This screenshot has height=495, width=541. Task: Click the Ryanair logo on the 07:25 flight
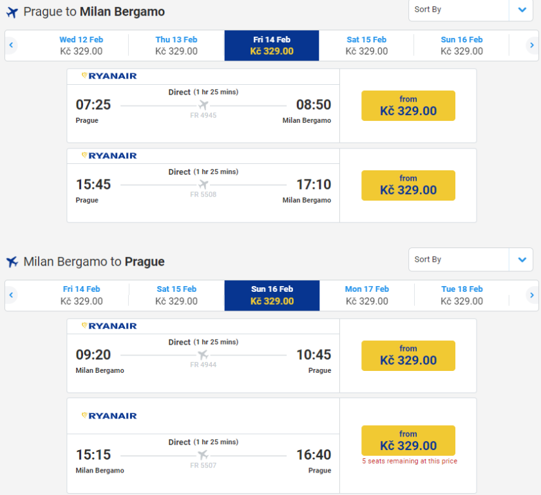(x=109, y=76)
